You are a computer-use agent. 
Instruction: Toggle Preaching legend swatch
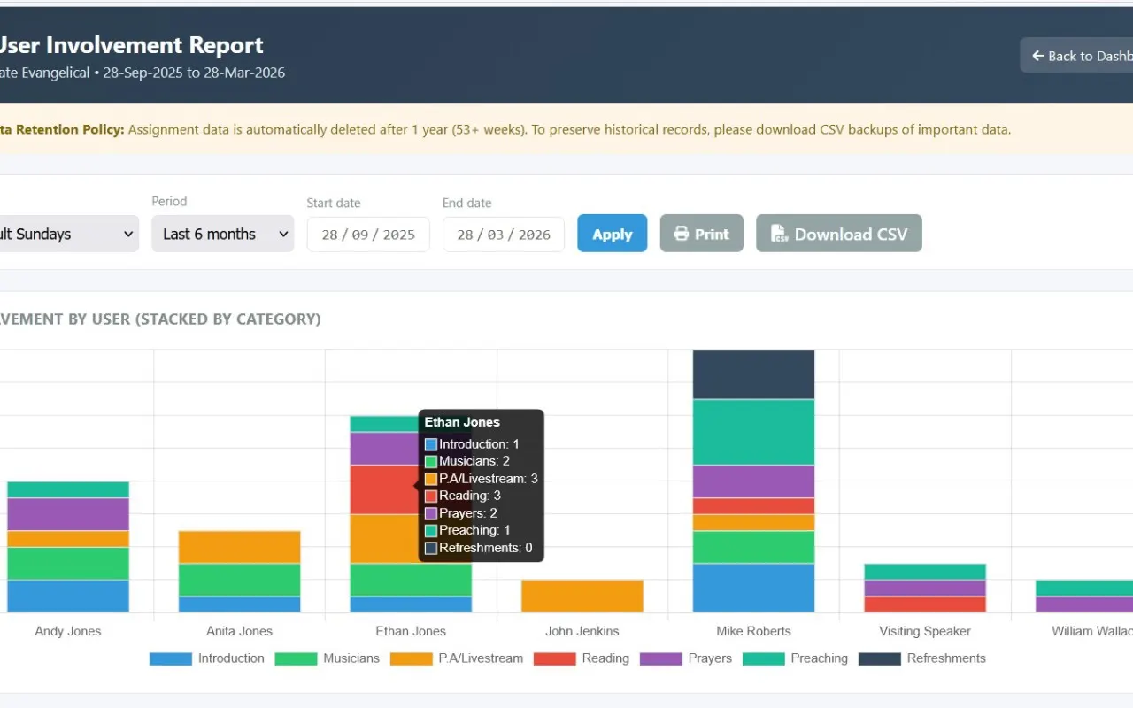click(764, 658)
